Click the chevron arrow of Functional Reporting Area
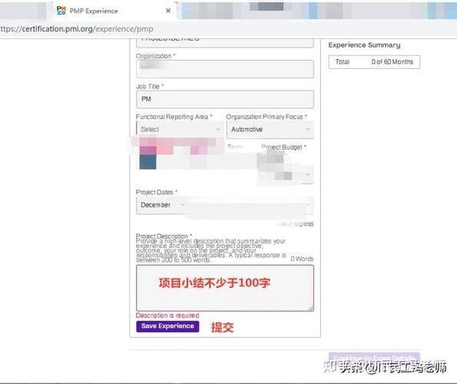The width and height of the screenshot is (457, 384). click(217, 129)
